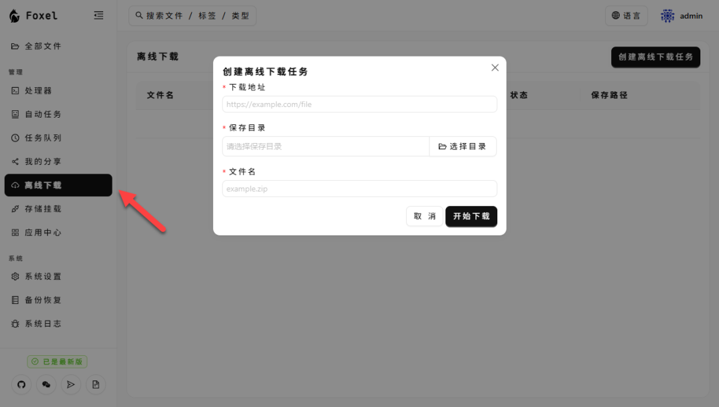The height and width of the screenshot is (407, 719).
Task: Click the documentation file icon
Action: coord(95,384)
